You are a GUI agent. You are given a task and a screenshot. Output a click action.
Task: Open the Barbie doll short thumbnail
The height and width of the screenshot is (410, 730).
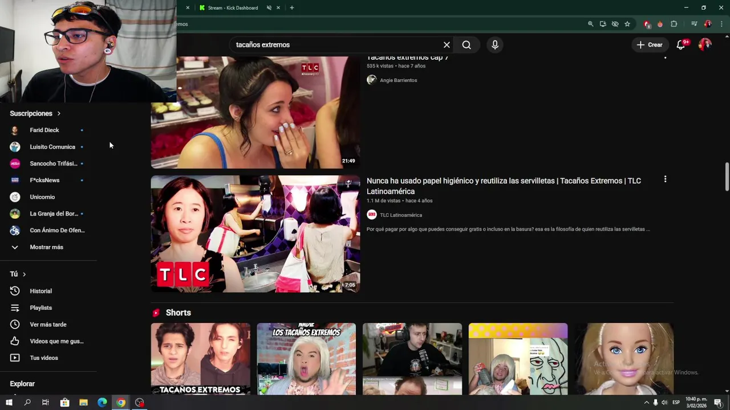(624, 359)
